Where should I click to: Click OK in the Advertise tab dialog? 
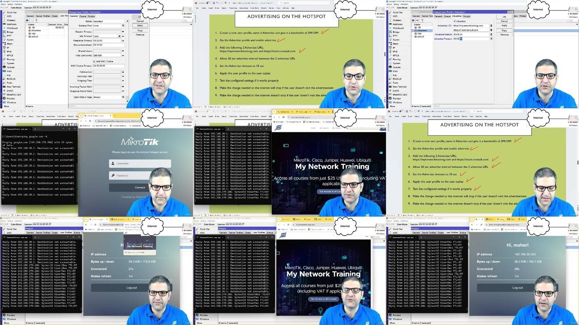[x=504, y=17]
